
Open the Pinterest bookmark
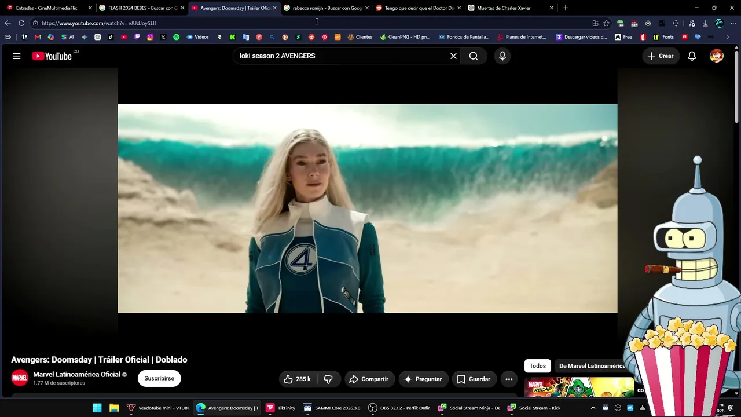324,37
